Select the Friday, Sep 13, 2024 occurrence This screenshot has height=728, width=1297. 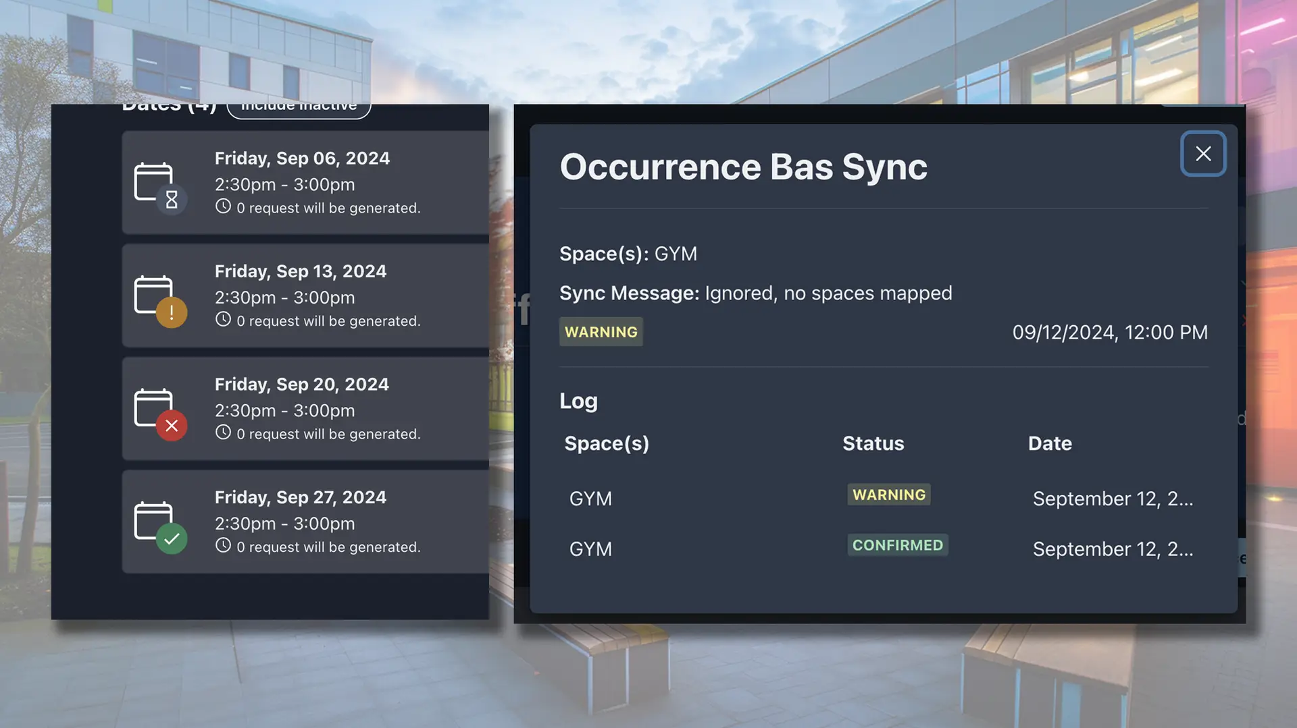coord(301,271)
